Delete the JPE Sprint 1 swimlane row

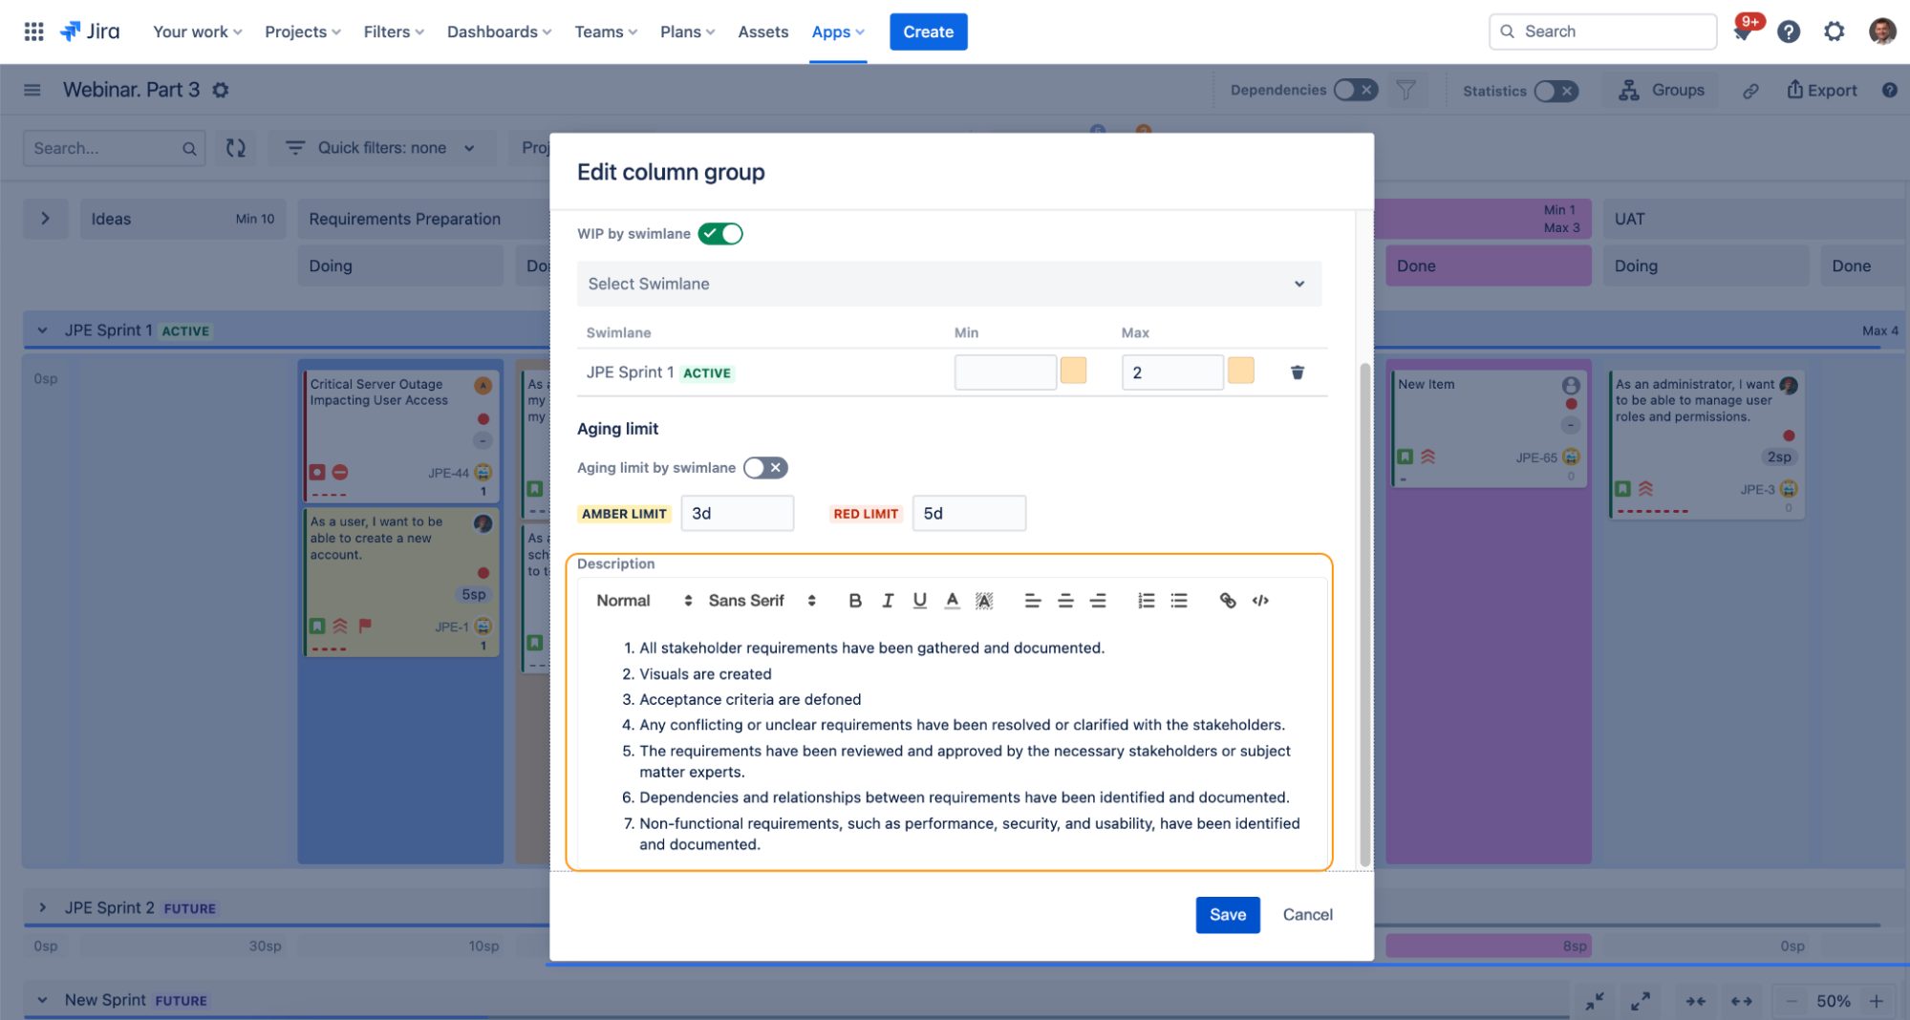[x=1297, y=372]
